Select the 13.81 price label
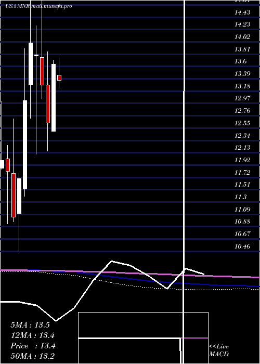 pyautogui.click(x=242, y=49)
